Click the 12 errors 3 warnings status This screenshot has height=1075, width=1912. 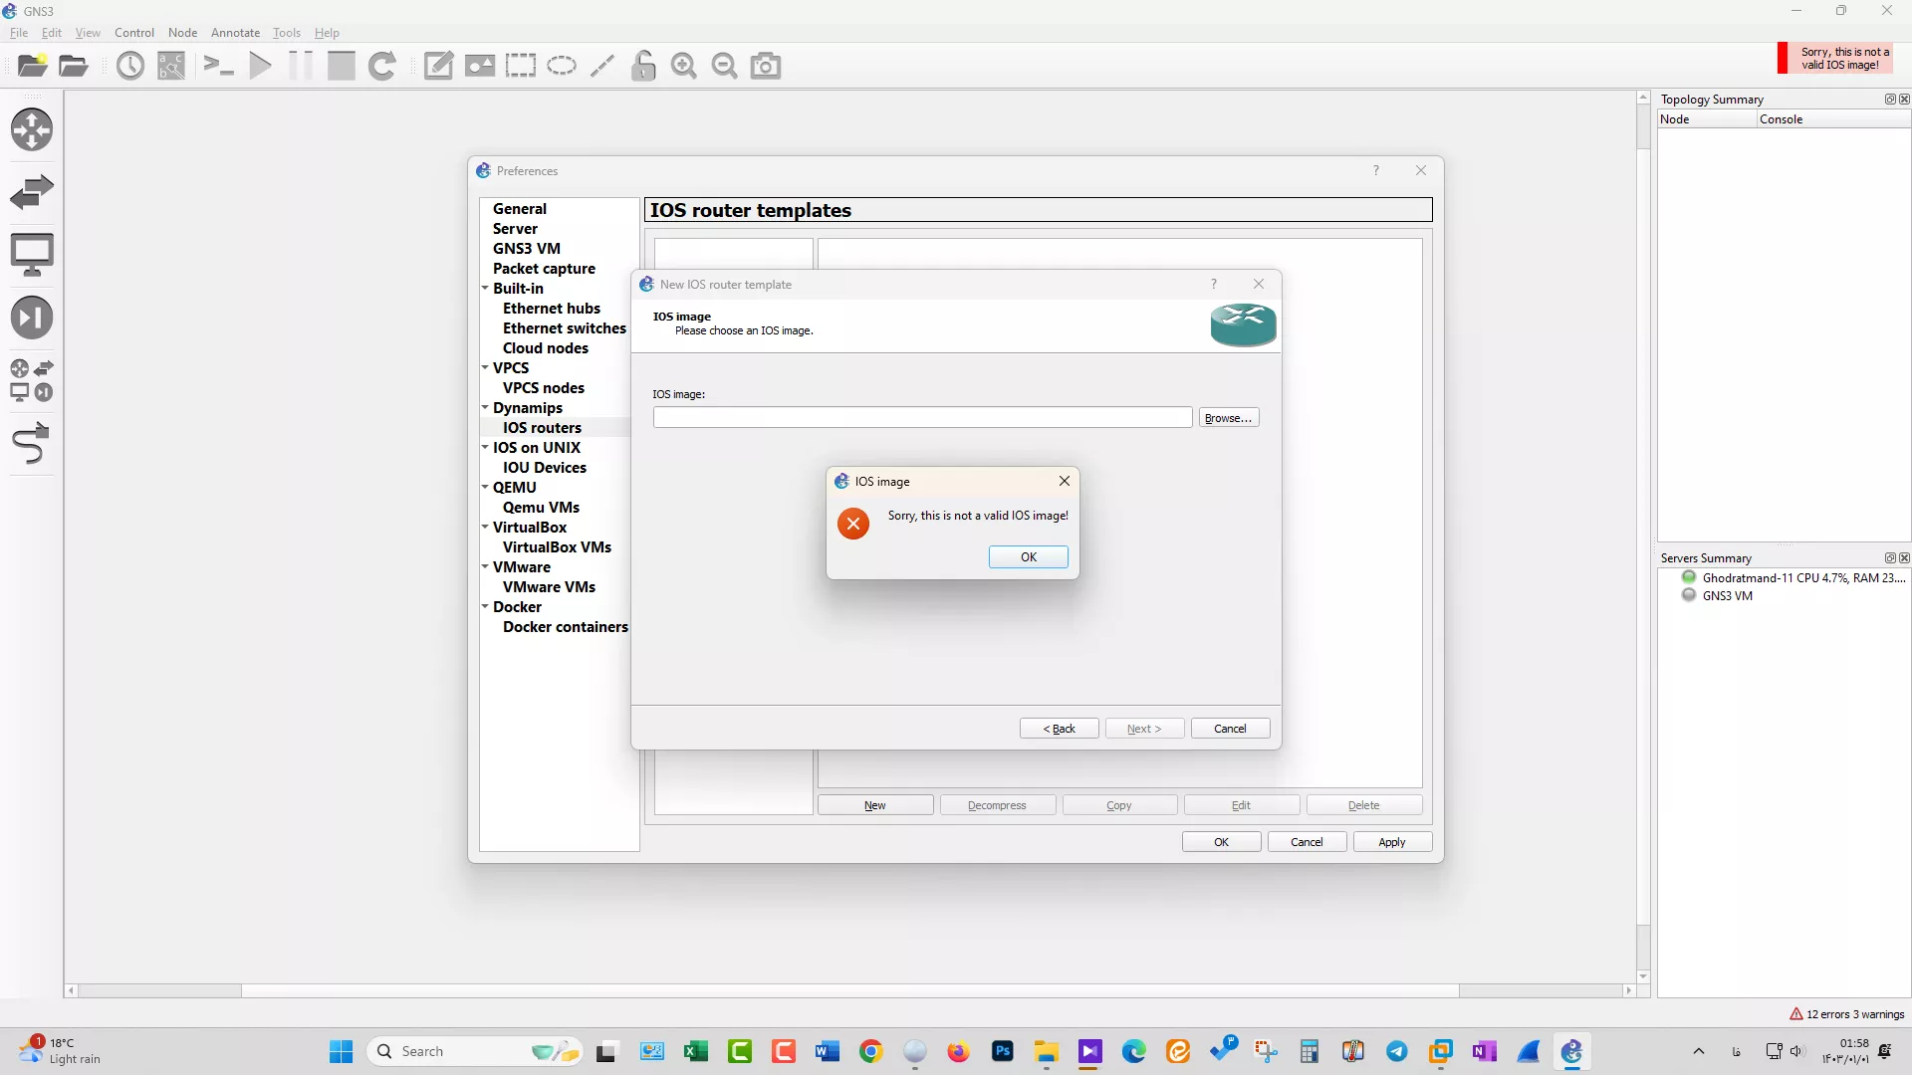(1846, 1014)
